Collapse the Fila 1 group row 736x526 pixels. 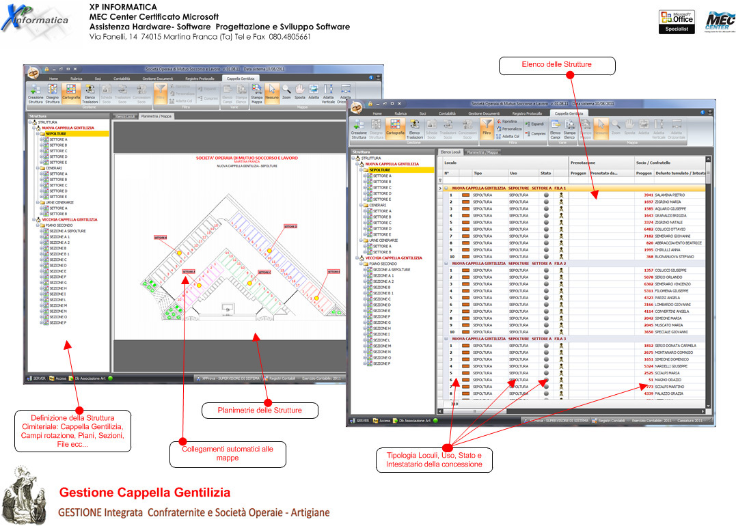click(x=446, y=188)
